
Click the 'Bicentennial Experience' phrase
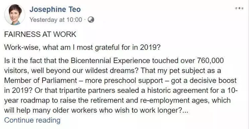pos(110,61)
